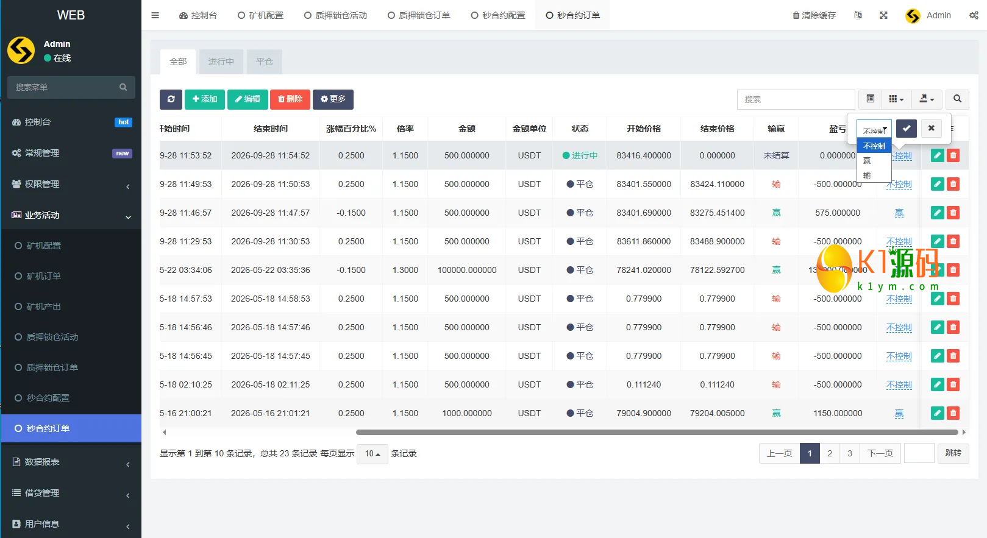Click the sidebar menu search magnifier icon
Viewport: 987px width, 538px height.
[x=123, y=87]
